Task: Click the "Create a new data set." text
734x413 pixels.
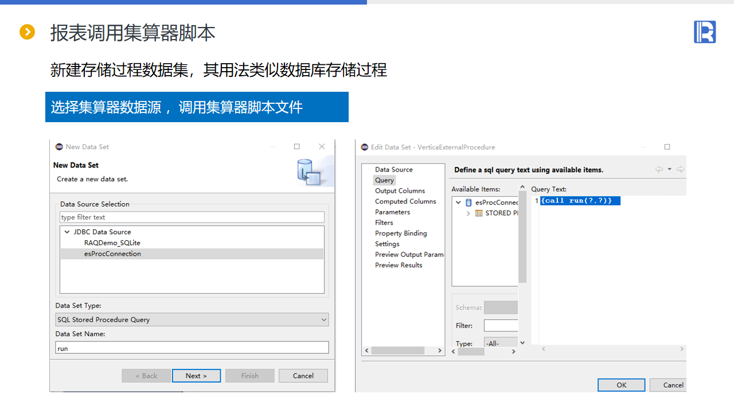Action: 92,179
